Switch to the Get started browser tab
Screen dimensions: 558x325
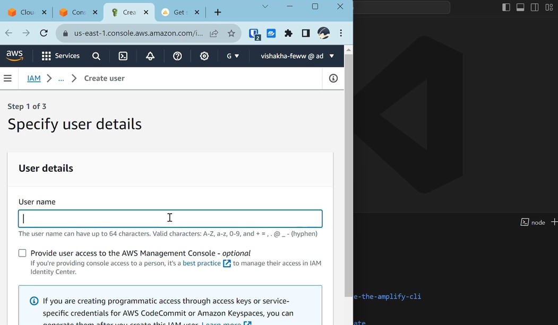click(x=178, y=12)
